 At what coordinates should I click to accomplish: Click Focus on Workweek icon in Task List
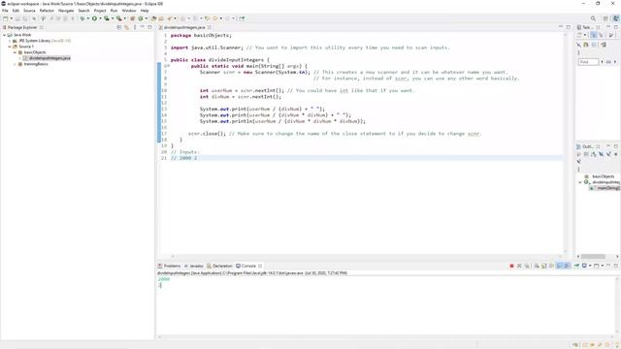[610, 35]
